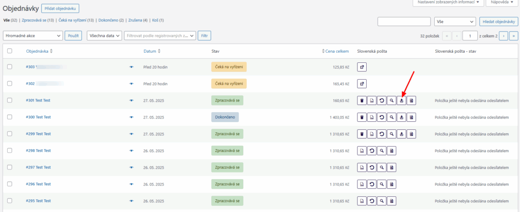
Task: Check the checkbox for order #303
Action: (10, 66)
